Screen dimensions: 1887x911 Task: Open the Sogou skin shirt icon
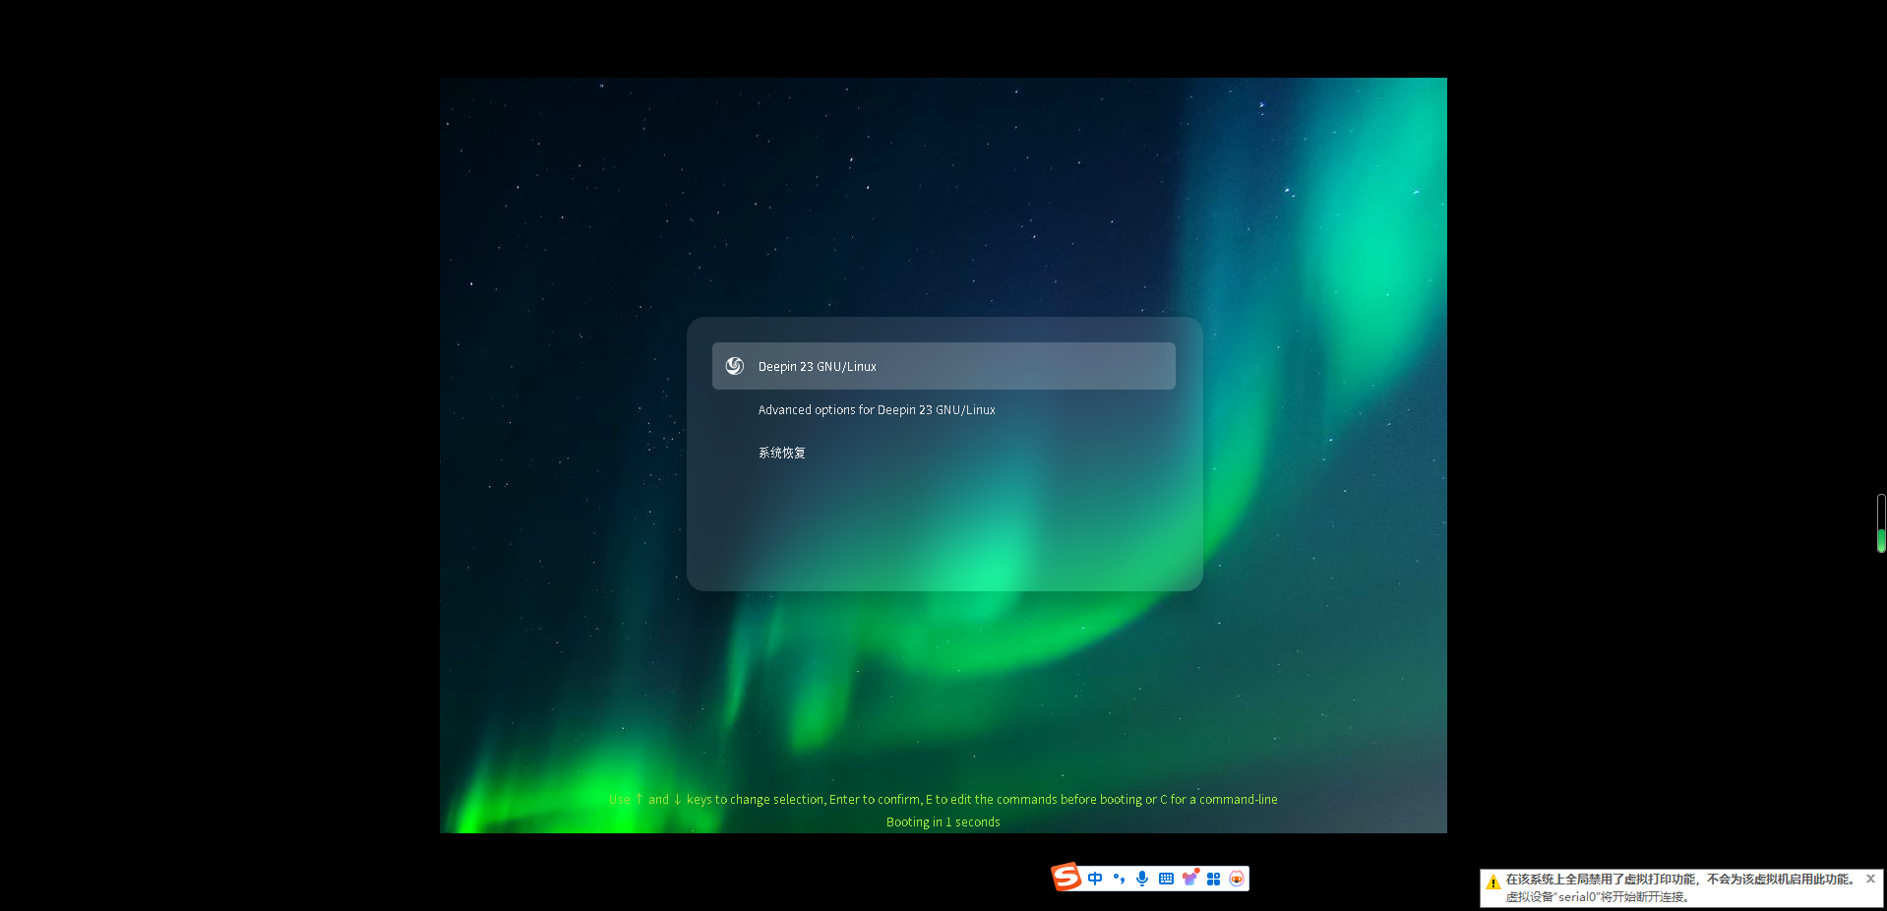tap(1190, 878)
